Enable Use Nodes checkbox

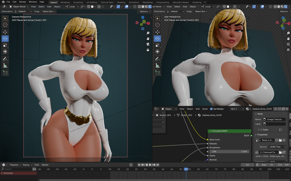[211, 109]
